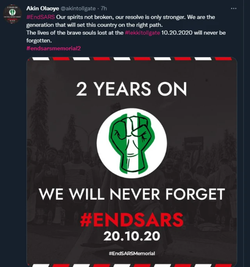Open the #EndSARS hashtag in tweet text
This screenshot has width=250, height=267.
coord(41,17)
